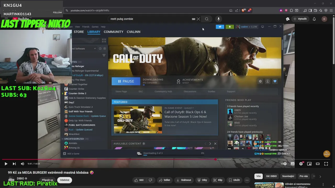Click browser share page icon
The height and width of the screenshot is (188, 335).
(x=237, y=10)
